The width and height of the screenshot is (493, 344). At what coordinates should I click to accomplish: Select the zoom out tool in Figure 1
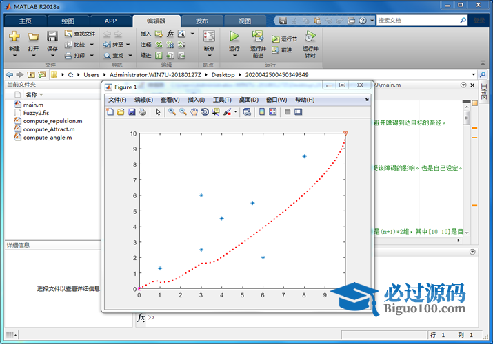[183, 111]
